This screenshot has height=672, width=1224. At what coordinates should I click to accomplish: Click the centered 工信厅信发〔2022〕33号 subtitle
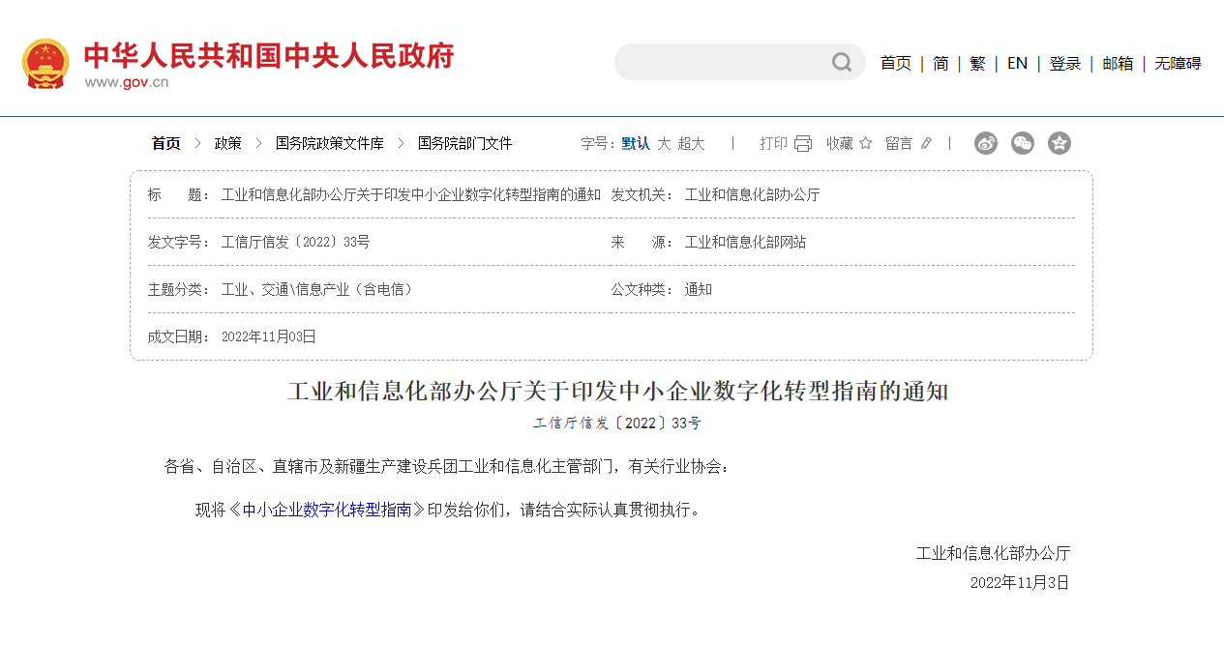click(617, 423)
